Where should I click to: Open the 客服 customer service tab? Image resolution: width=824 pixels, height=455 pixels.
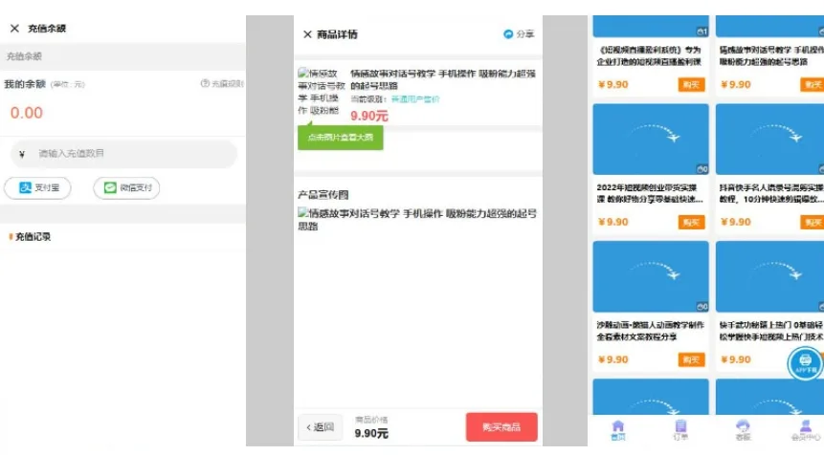pyautogui.click(x=743, y=427)
